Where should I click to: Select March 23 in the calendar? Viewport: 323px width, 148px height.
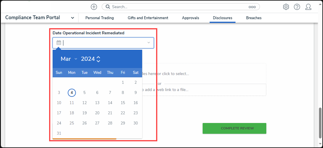pos(135,113)
